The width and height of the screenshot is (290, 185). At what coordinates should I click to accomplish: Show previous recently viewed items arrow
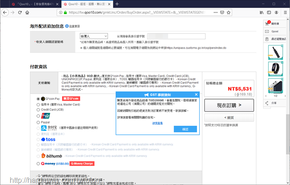266,96
